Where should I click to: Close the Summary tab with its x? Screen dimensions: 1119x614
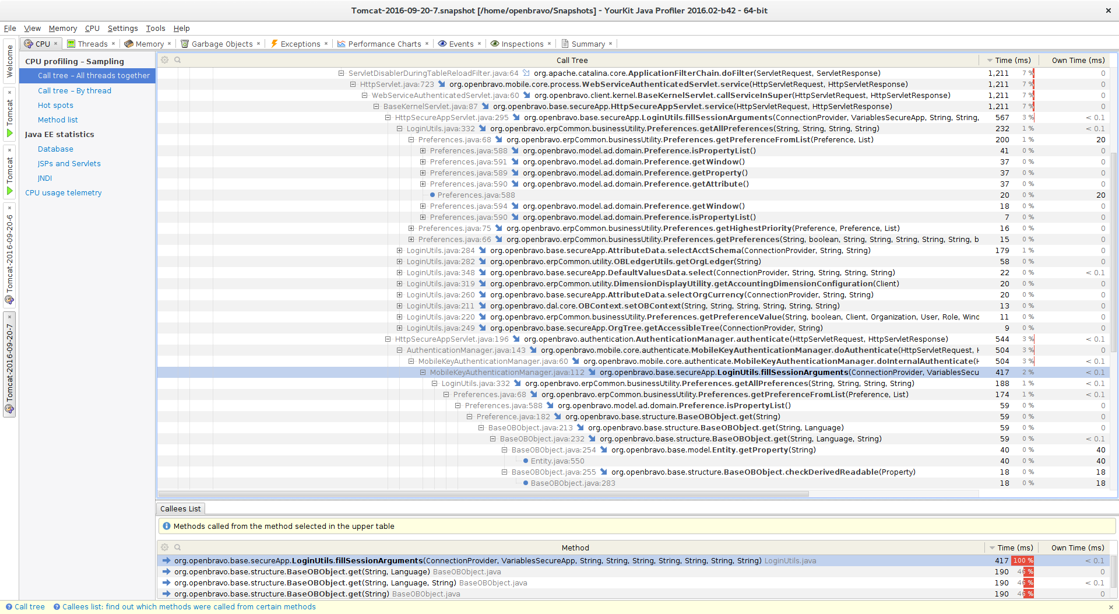[x=610, y=44]
